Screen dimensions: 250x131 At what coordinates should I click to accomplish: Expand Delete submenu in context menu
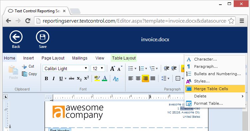[x=215, y=96]
